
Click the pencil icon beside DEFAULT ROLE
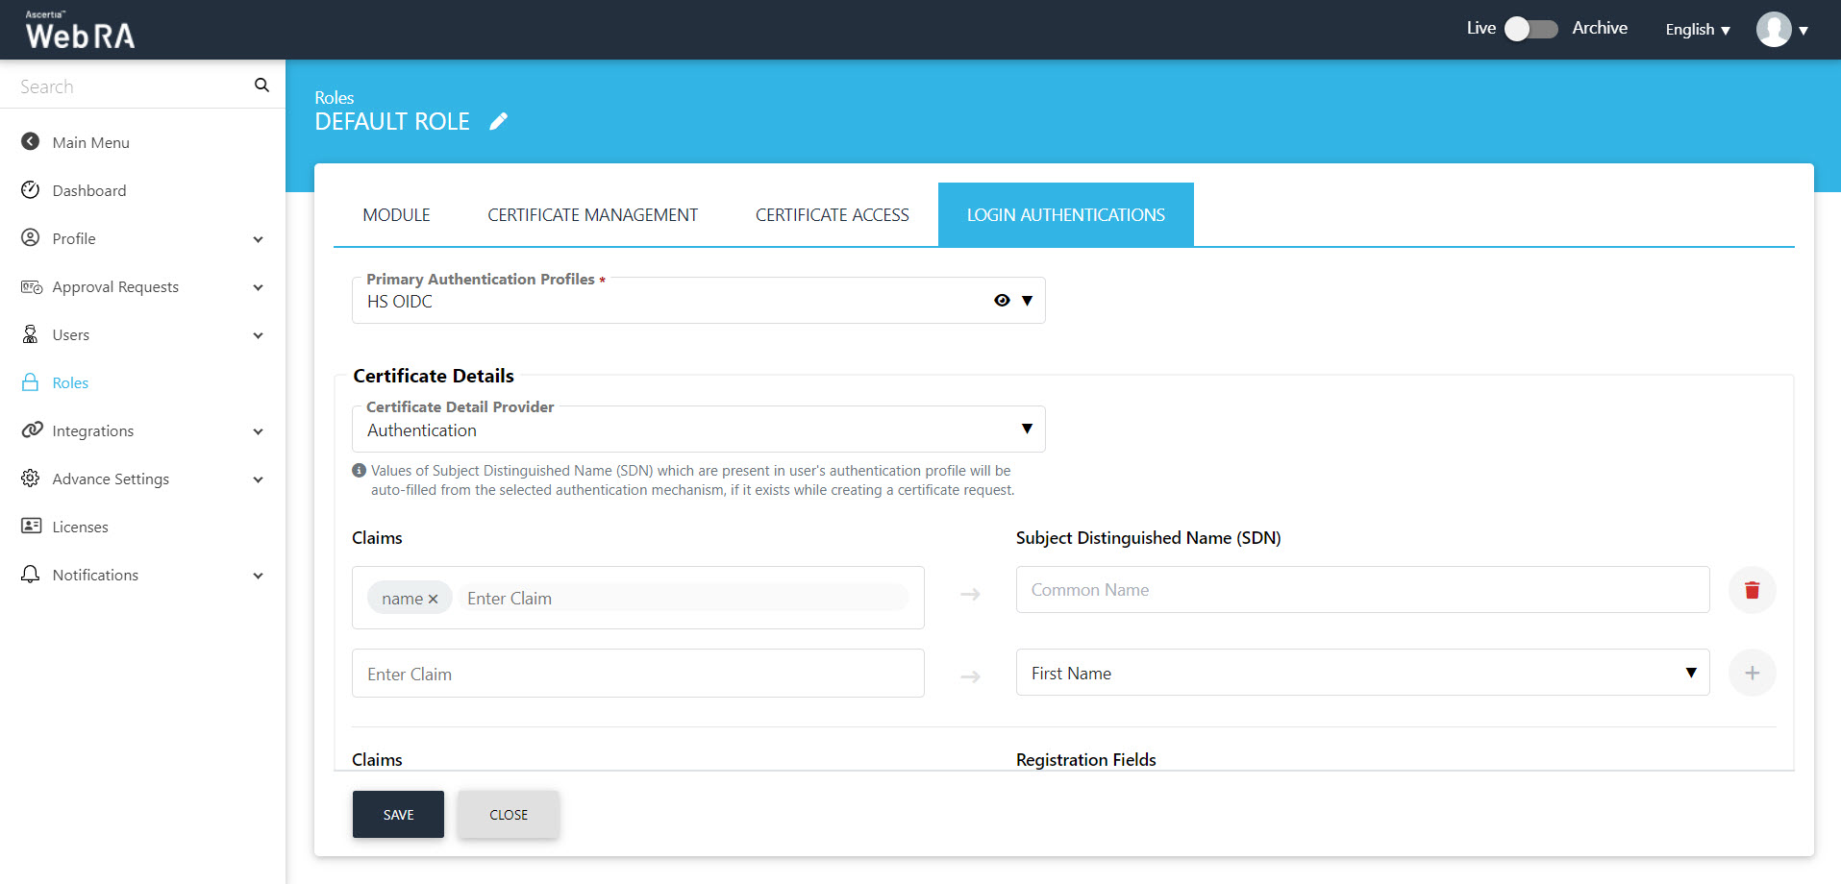click(x=498, y=122)
